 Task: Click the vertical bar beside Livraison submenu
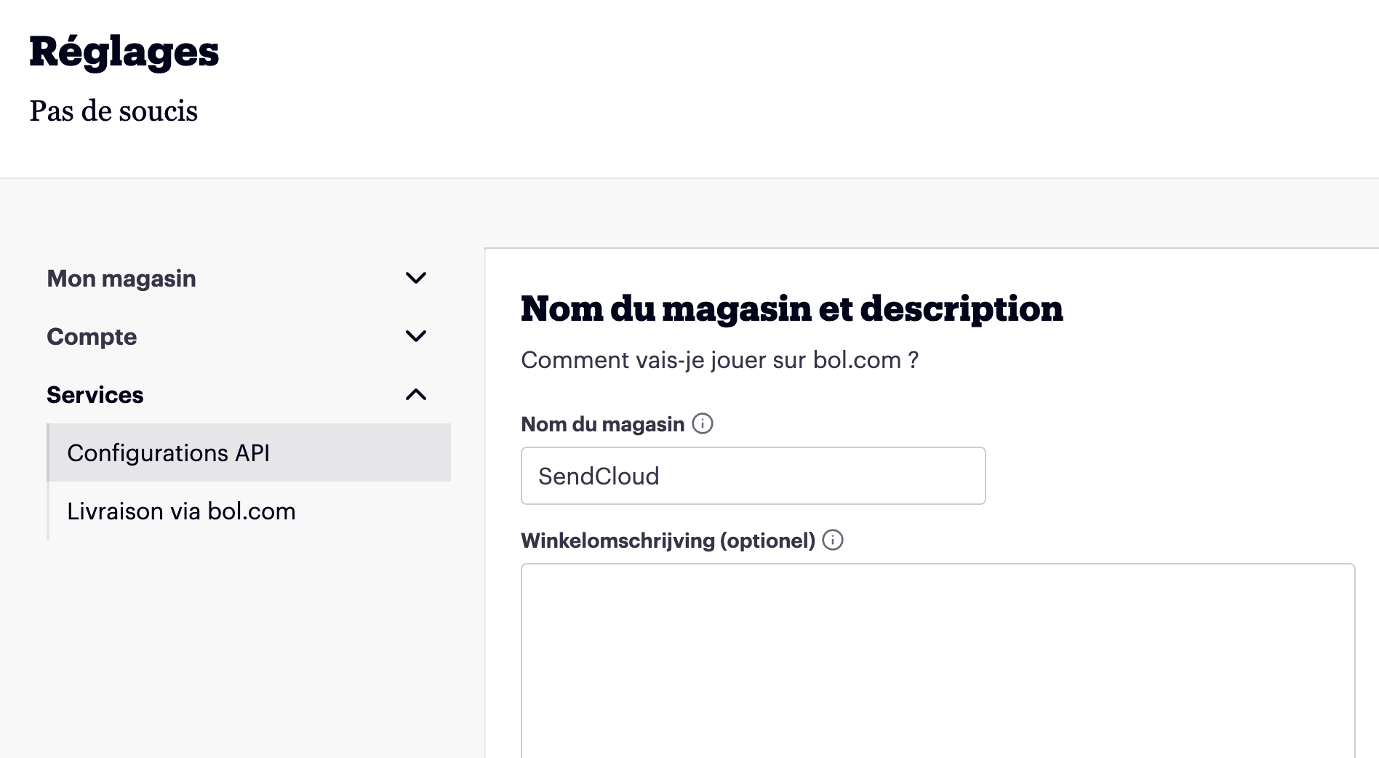(48, 511)
